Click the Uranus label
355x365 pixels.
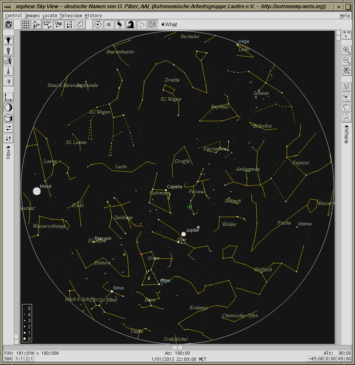(305, 224)
